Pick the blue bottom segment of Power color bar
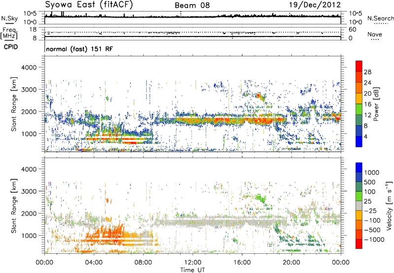This screenshot has height=273, width=394. click(x=359, y=141)
